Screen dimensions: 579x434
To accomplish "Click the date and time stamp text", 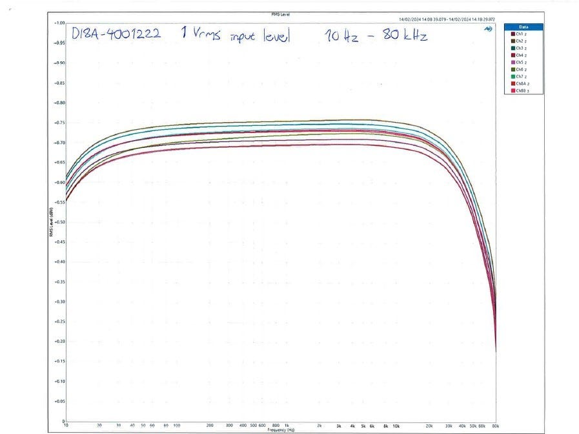I will coord(447,19).
